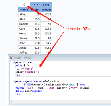Click the other='#8DB4E2' code line
Screen dimensions: 111x106
click(27, 72)
